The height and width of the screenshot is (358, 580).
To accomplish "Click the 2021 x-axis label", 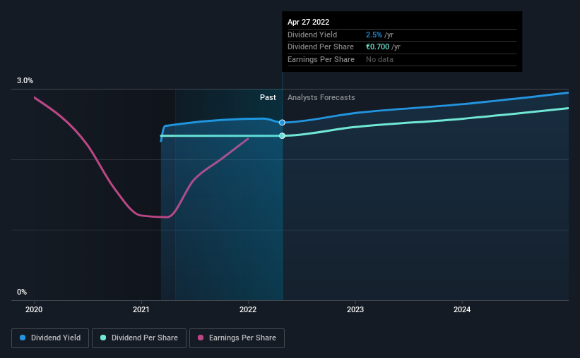I will (141, 309).
